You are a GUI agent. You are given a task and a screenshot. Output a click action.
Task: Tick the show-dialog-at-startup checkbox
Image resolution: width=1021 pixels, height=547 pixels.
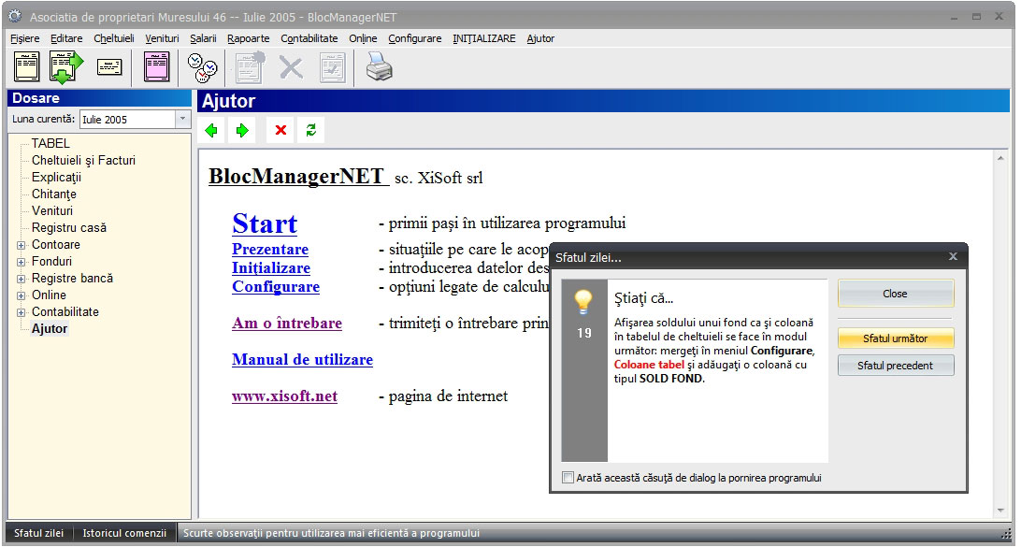coord(568,478)
